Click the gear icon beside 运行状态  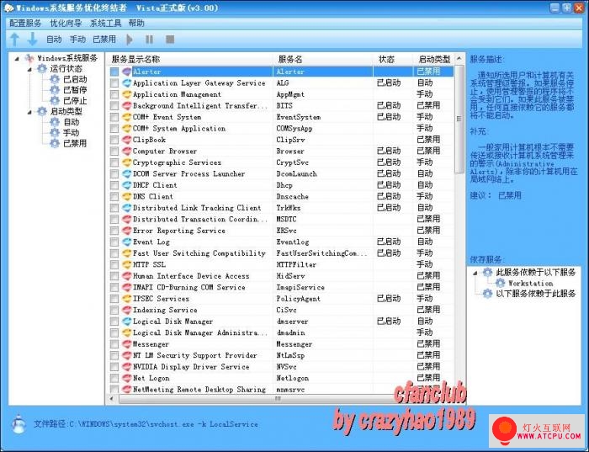42,69
